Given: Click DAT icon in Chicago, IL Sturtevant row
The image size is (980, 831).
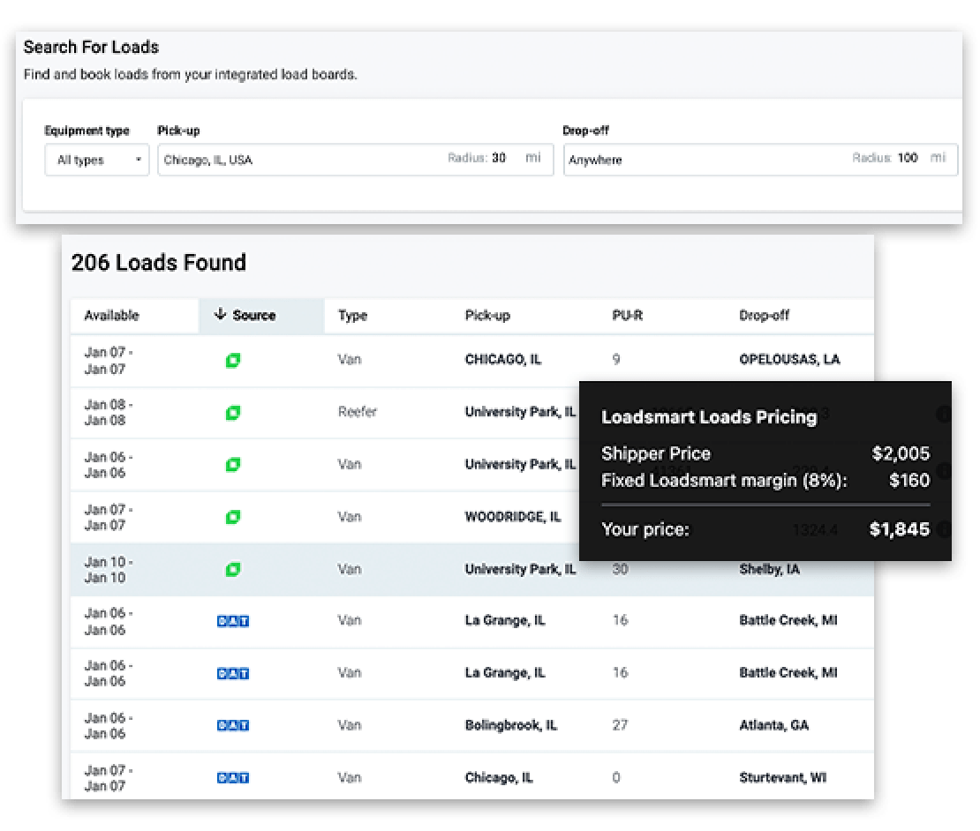Looking at the screenshot, I should 232,778.
